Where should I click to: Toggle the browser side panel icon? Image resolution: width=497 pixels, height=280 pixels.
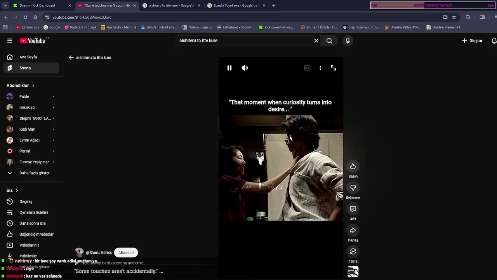[482, 17]
